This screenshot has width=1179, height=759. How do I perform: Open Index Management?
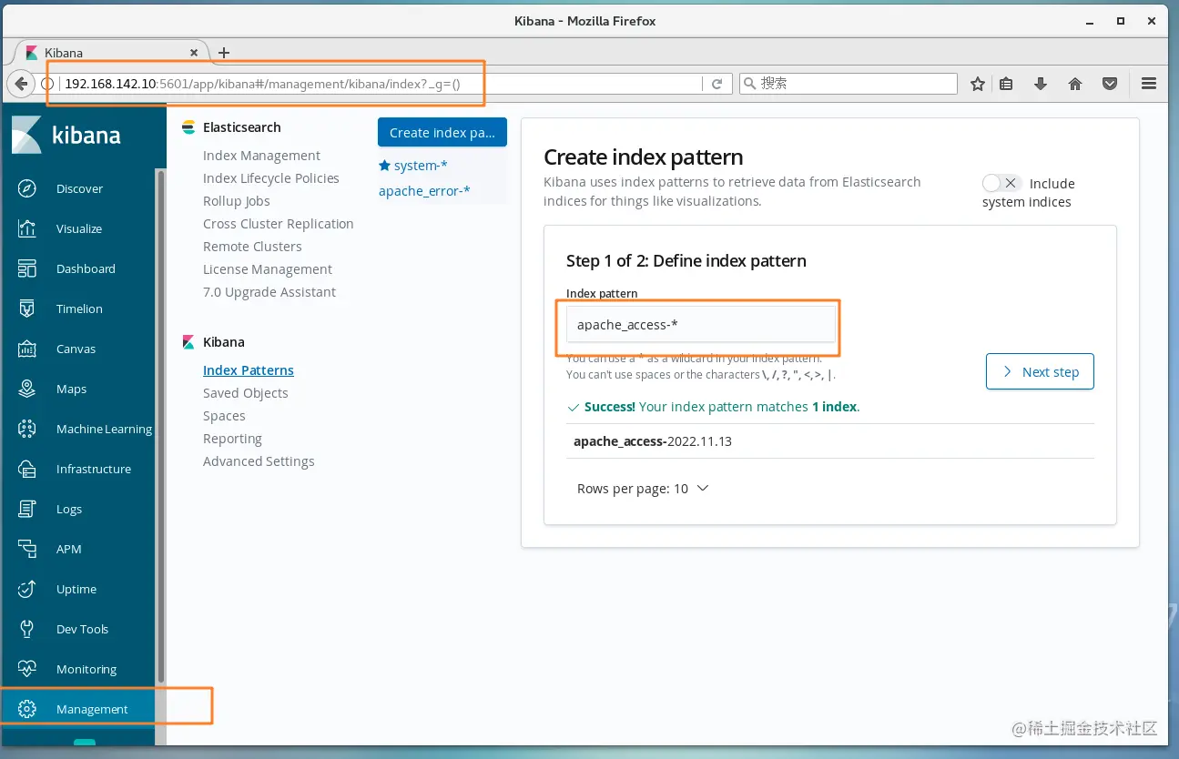[261, 156]
